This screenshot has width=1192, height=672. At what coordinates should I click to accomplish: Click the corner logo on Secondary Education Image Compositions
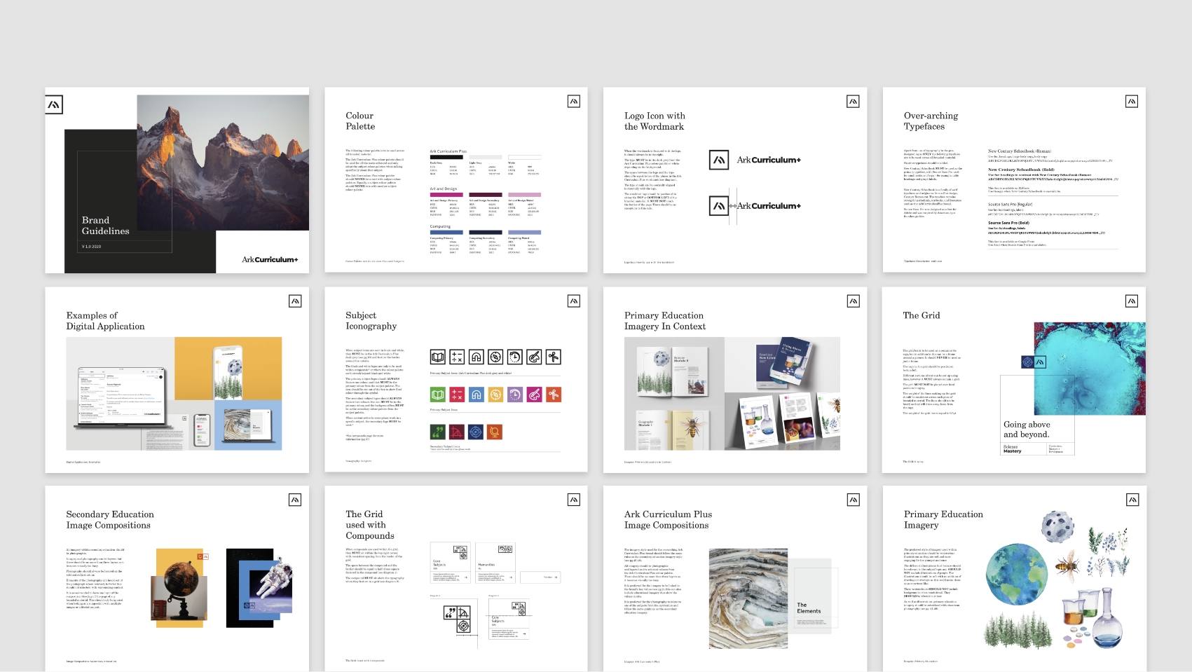click(295, 500)
